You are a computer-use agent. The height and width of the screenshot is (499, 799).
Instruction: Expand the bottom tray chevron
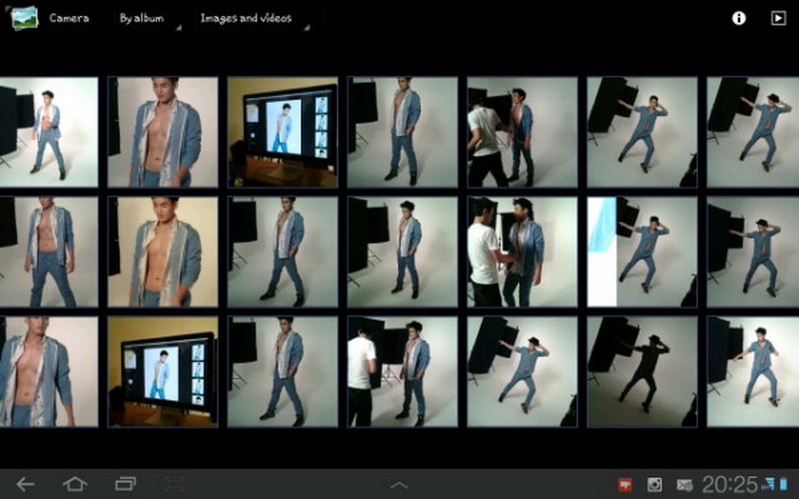tap(399, 485)
